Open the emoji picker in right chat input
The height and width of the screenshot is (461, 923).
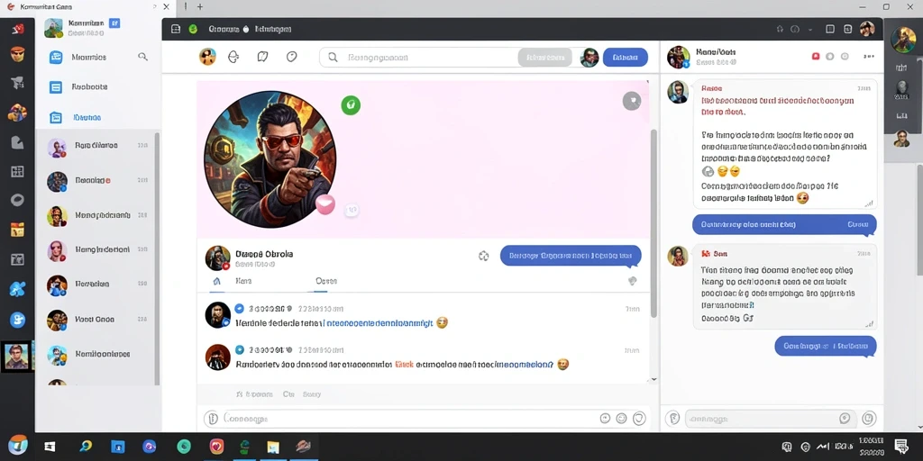[844, 419]
